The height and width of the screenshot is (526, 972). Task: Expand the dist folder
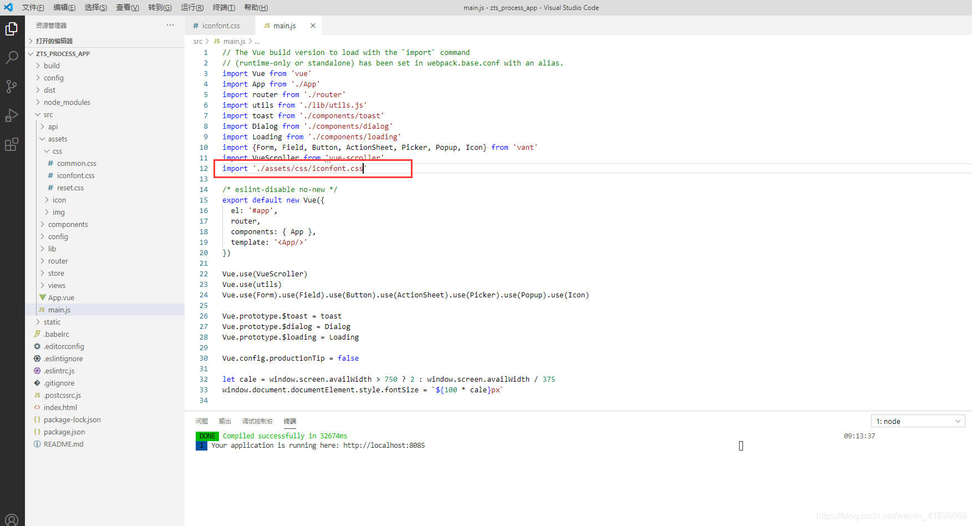click(49, 90)
